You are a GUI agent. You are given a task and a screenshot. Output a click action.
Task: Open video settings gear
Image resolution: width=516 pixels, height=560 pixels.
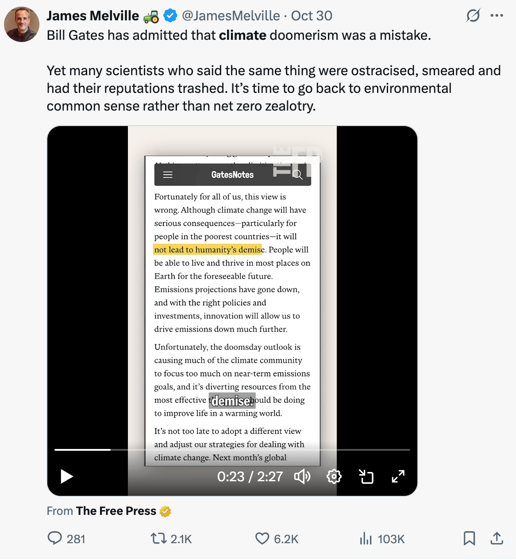pyautogui.click(x=334, y=476)
